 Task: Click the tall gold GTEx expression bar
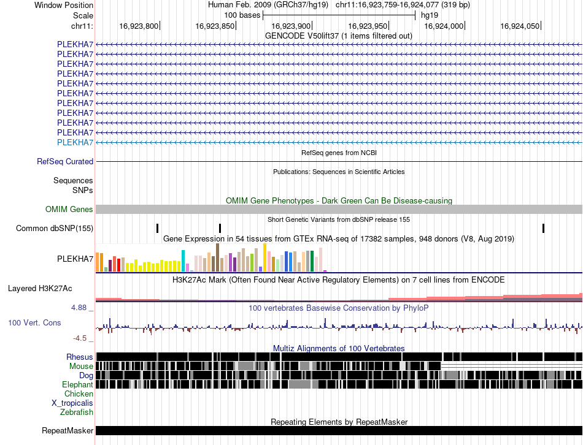(264, 258)
